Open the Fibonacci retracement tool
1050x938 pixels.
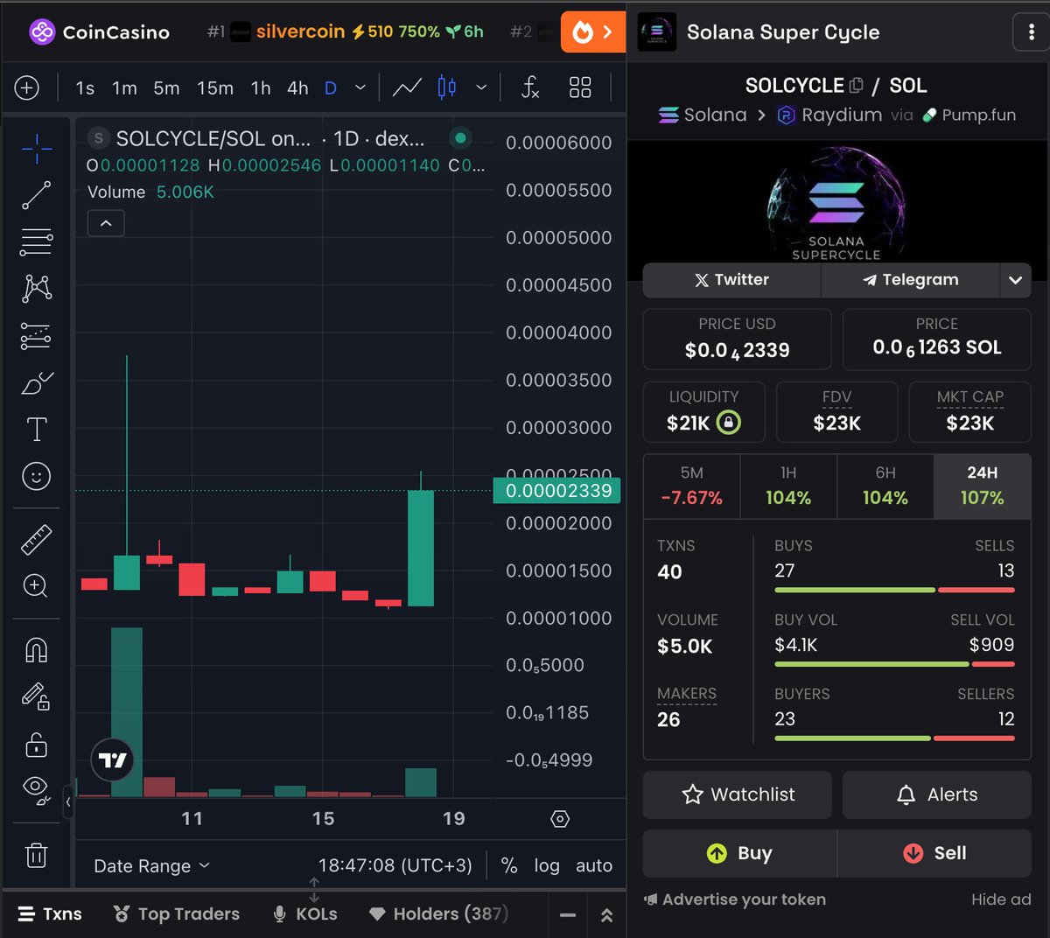(37, 241)
